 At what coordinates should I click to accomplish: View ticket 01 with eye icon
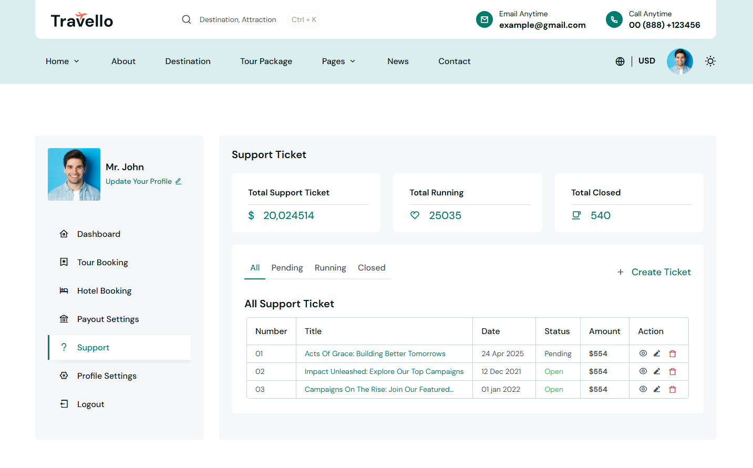coord(643,353)
